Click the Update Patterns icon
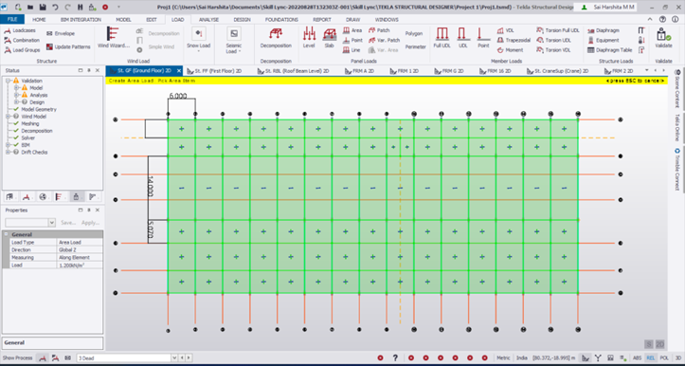 [x=68, y=46]
